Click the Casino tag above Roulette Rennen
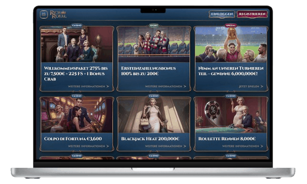Viewport: 307px width, 184px height. [231, 96]
